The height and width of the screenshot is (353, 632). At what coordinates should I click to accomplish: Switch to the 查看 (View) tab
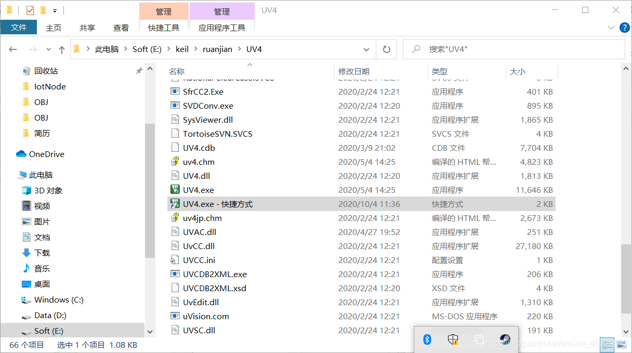tap(121, 28)
